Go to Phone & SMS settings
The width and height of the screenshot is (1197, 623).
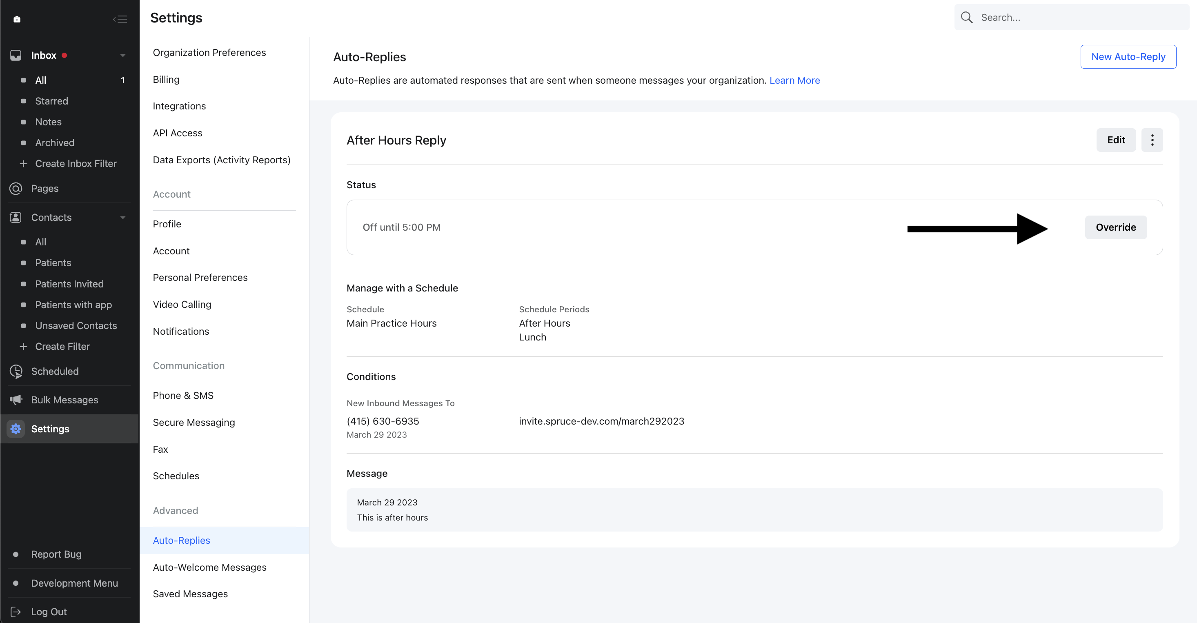(x=183, y=395)
